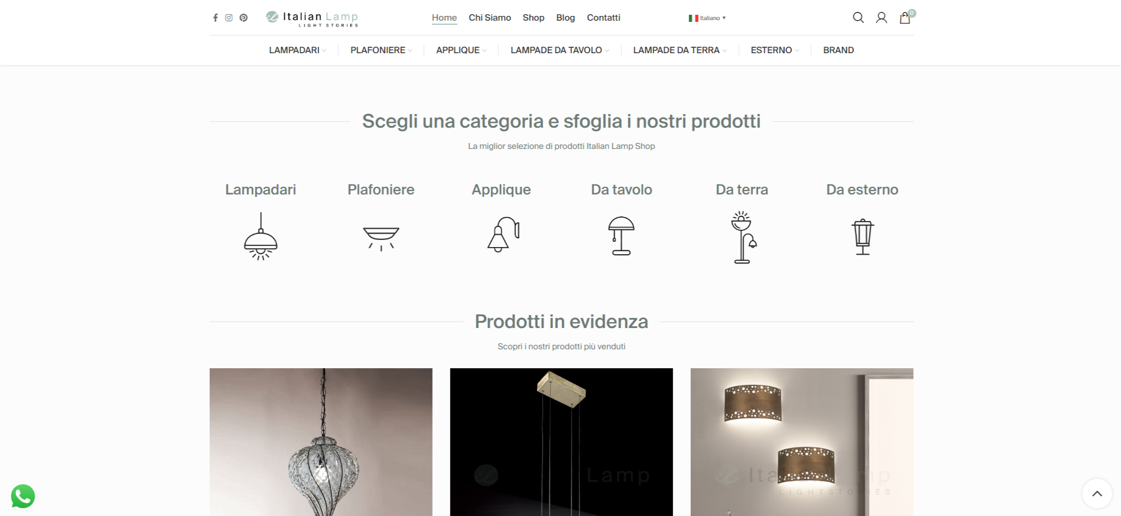
Task: Open the user account icon
Action: (881, 18)
